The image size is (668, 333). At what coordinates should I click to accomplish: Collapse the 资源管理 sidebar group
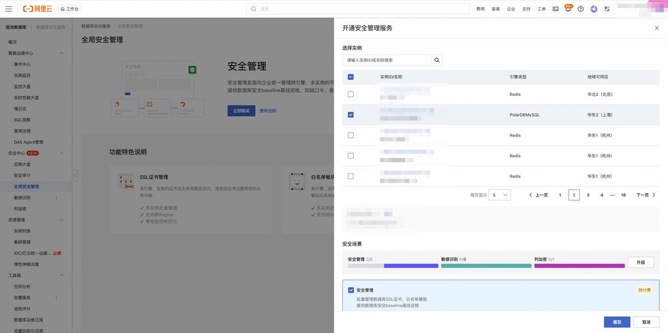61,220
